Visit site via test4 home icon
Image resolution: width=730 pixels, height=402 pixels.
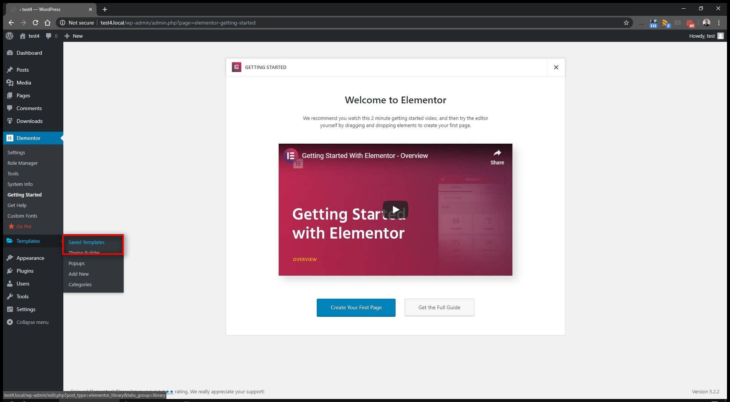(29, 36)
